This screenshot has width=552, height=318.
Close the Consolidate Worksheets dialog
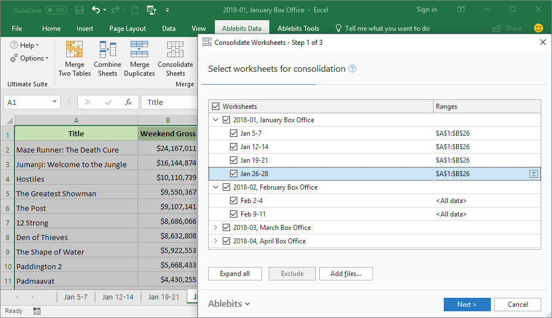(x=542, y=43)
